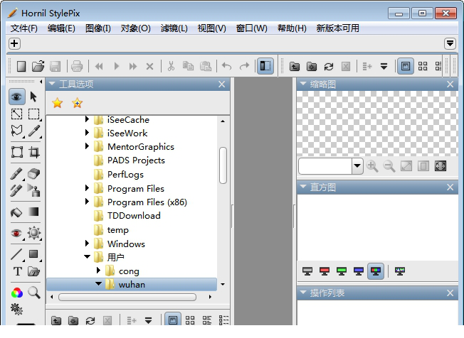Choose the Paint Bucket fill tool
The image size is (464, 338).
pyautogui.click(x=16, y=212)
